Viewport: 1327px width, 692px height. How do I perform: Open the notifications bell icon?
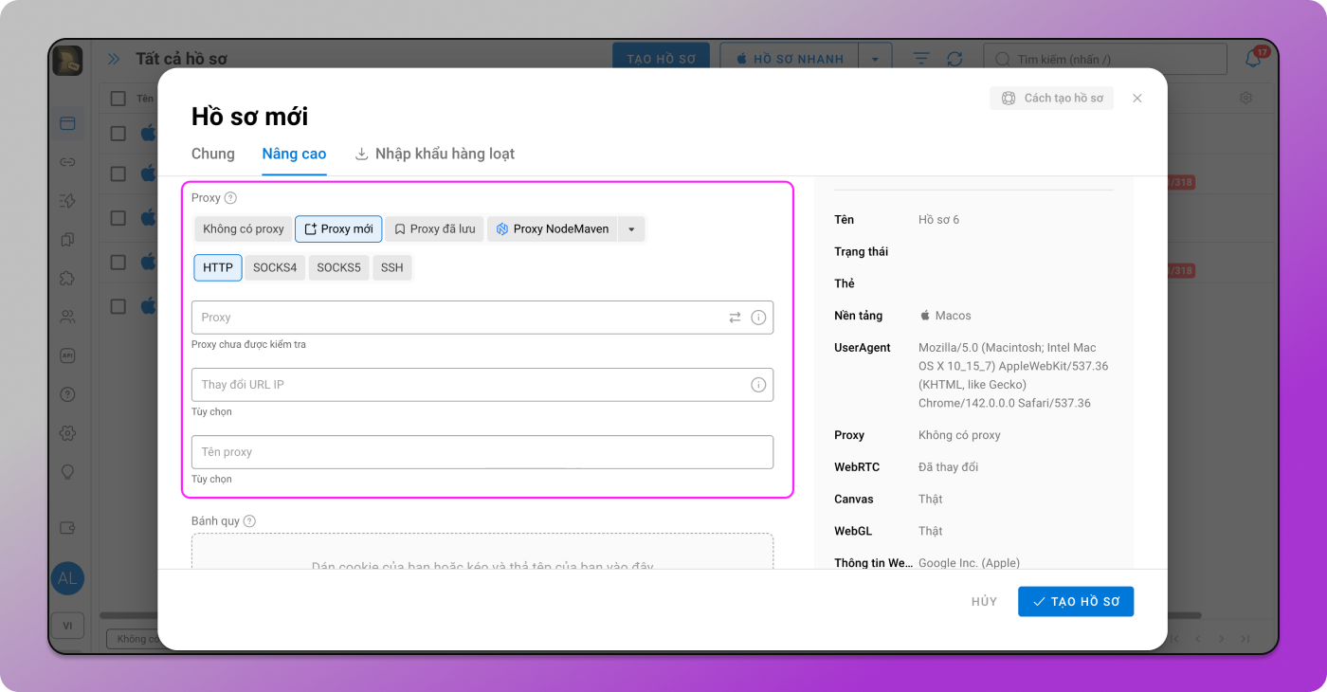pos(1253,59)
